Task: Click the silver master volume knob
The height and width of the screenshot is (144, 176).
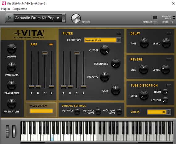Action: pyautogui.click(x=76, y=18)
